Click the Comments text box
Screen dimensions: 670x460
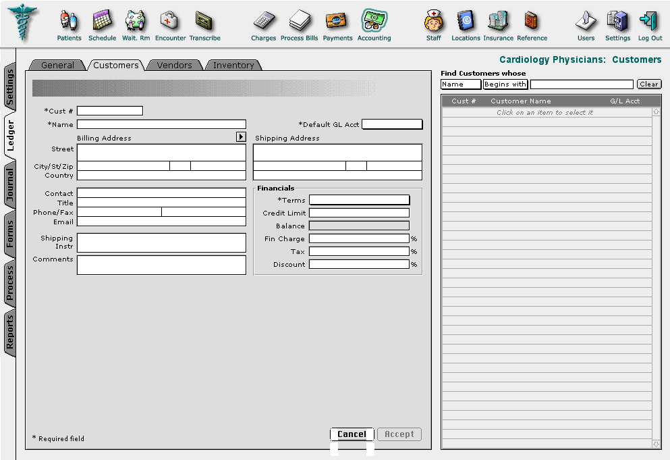point(161,265)
